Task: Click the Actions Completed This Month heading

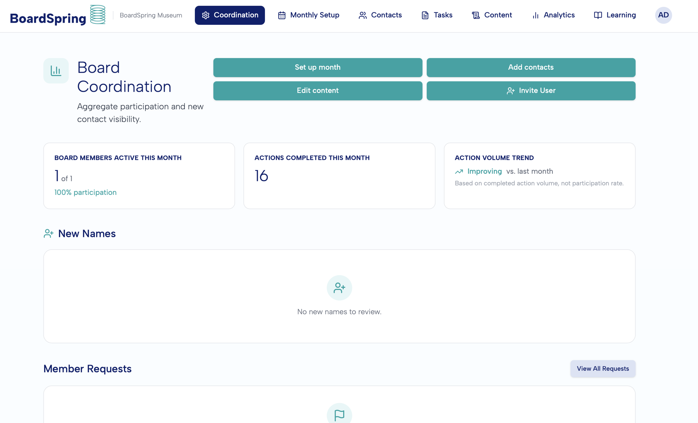Action: (x=312, y=158)
